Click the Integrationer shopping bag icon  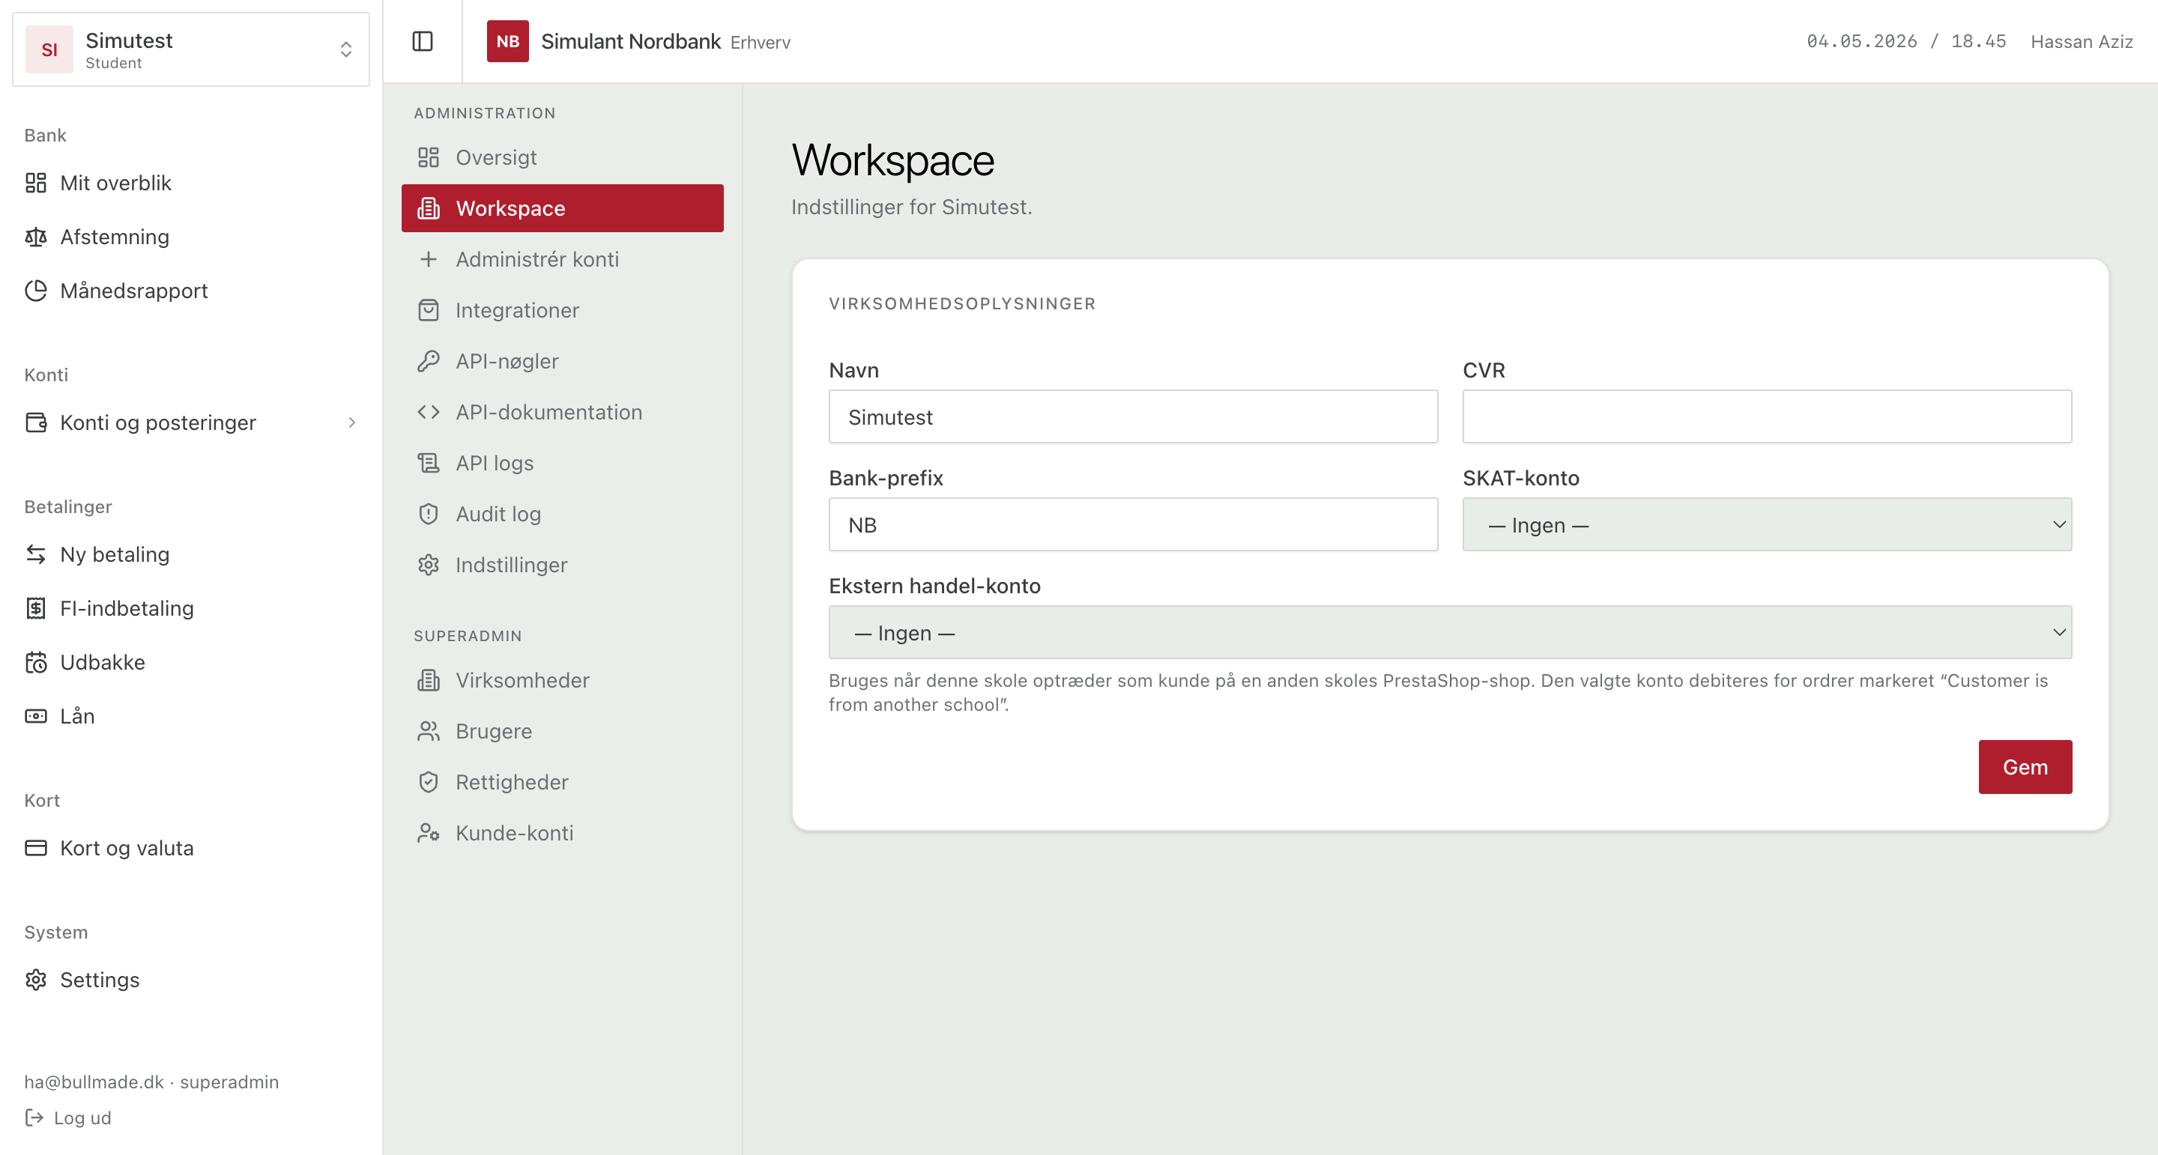(428, 310)
